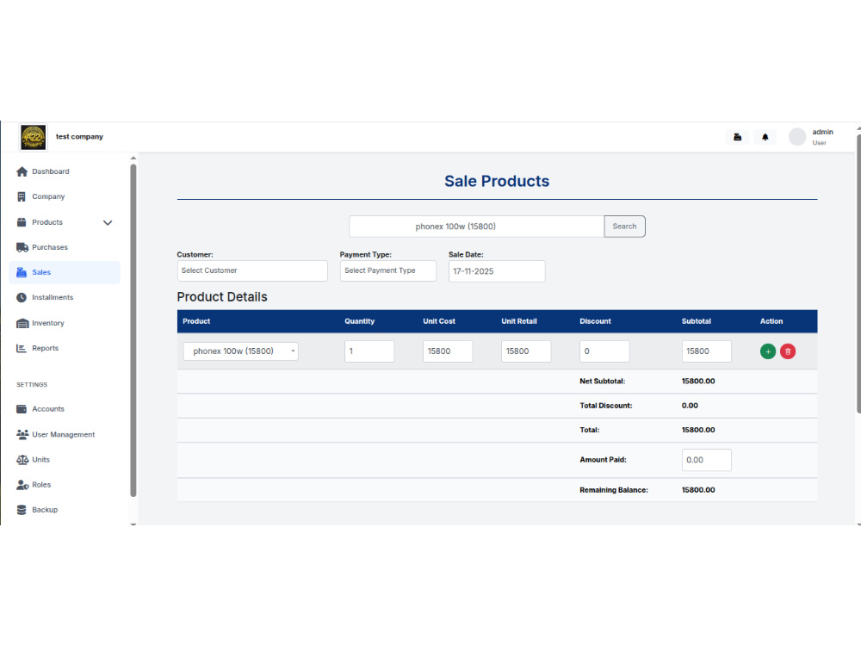Click the Purchases truck icon
861x646 pixels.
tap(22, 248)
